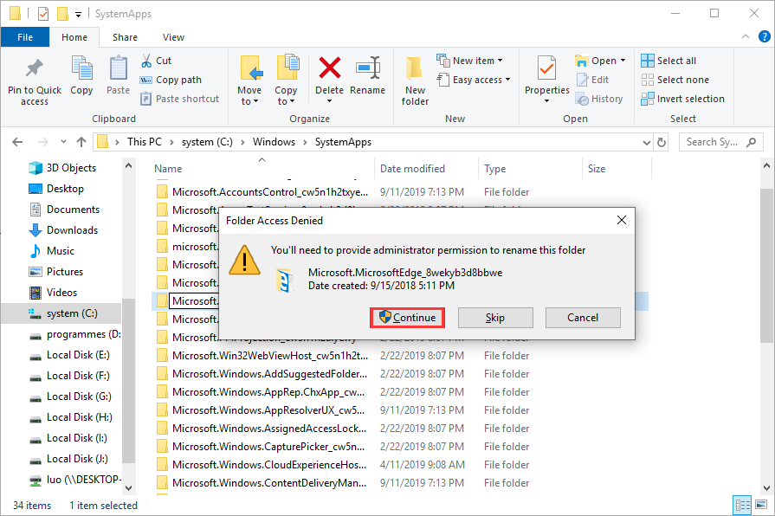
Task: Open Easy access dropdown
Action: click(x=474, y=80)
